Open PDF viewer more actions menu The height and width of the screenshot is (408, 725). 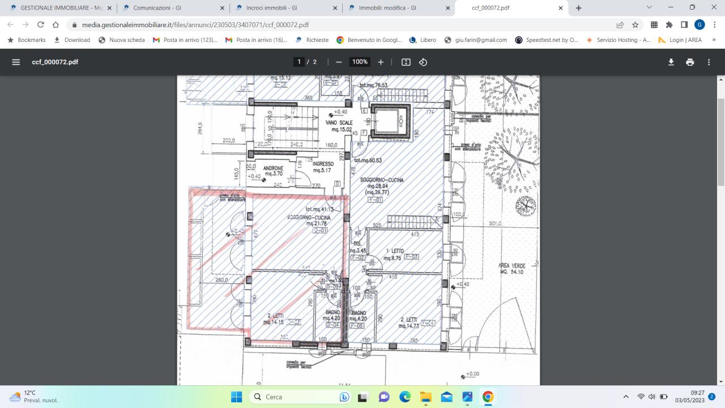(x=709, y=62)
